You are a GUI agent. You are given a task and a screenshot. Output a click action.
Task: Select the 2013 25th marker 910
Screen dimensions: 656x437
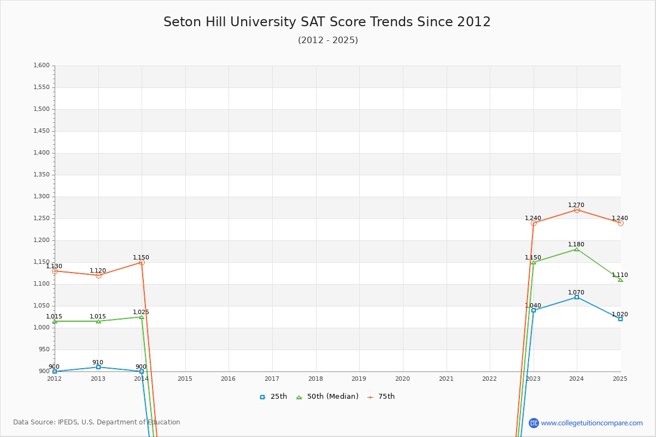pos(98,367)
